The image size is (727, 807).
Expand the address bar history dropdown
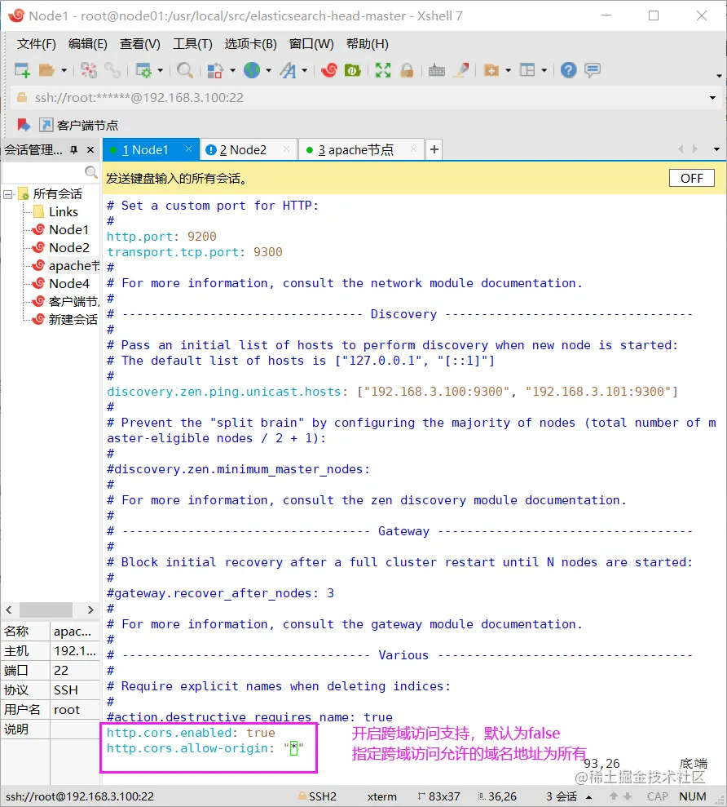coord(712,98)
